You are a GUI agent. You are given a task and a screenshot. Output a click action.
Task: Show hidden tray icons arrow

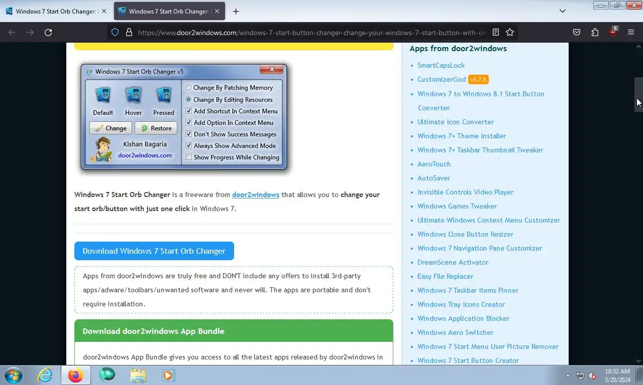(568, 375)
